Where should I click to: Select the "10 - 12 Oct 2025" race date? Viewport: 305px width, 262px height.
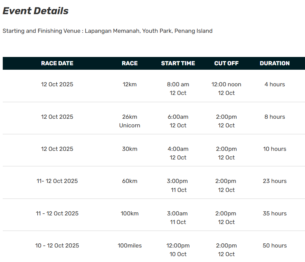click(57, 246)
